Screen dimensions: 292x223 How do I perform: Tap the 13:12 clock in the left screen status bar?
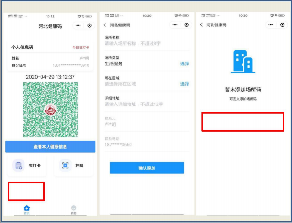coord(50,16)
